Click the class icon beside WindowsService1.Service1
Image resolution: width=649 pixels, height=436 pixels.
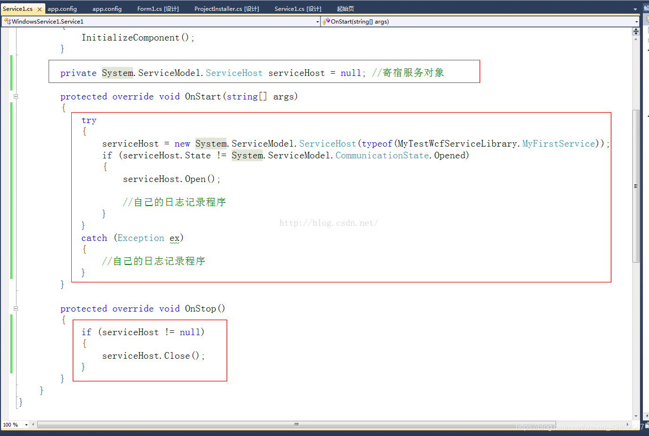(x=7, y=22)
